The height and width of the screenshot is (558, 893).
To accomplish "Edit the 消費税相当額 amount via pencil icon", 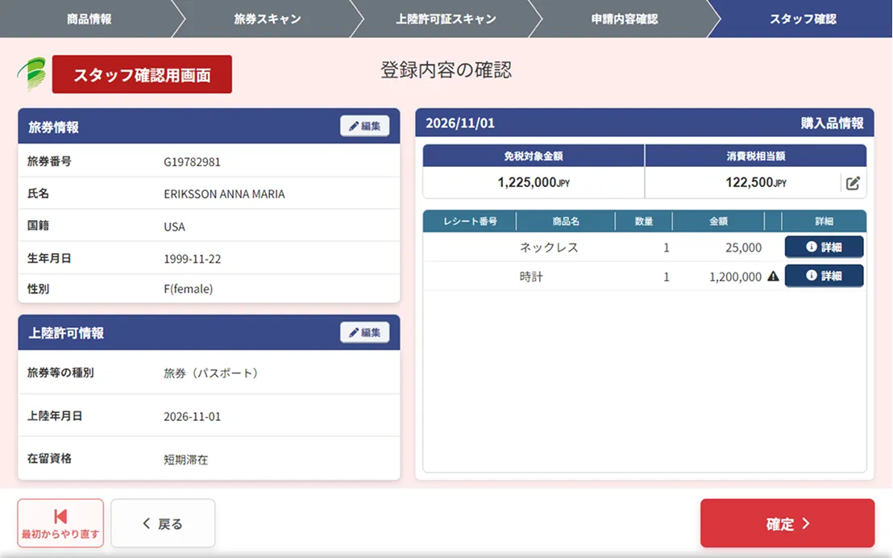I will pos(853,183).
